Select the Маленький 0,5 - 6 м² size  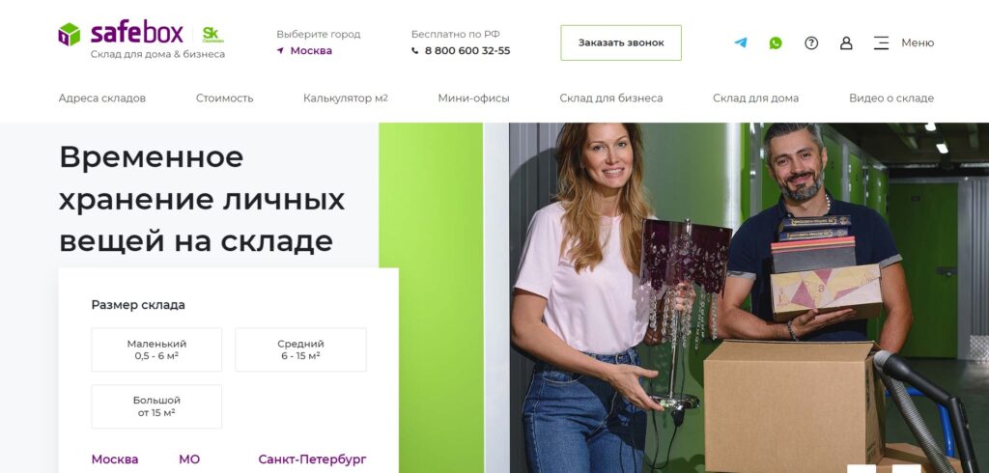[x=156, y=349]
